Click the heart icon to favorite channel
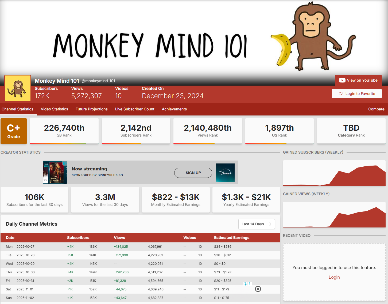Image resolution: width=388 pixels, height=304 pixels. [x=341, y=94]
